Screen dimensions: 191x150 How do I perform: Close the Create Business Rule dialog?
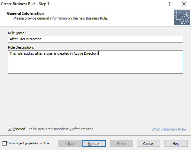point(184,4)
